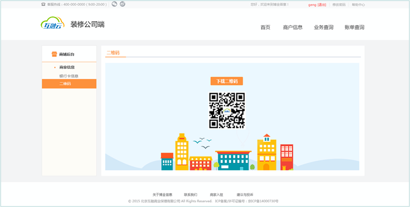The image size is (410, 207).
Task: Open the 商户信息 navigation menu
Action: [x=293, y=28]
